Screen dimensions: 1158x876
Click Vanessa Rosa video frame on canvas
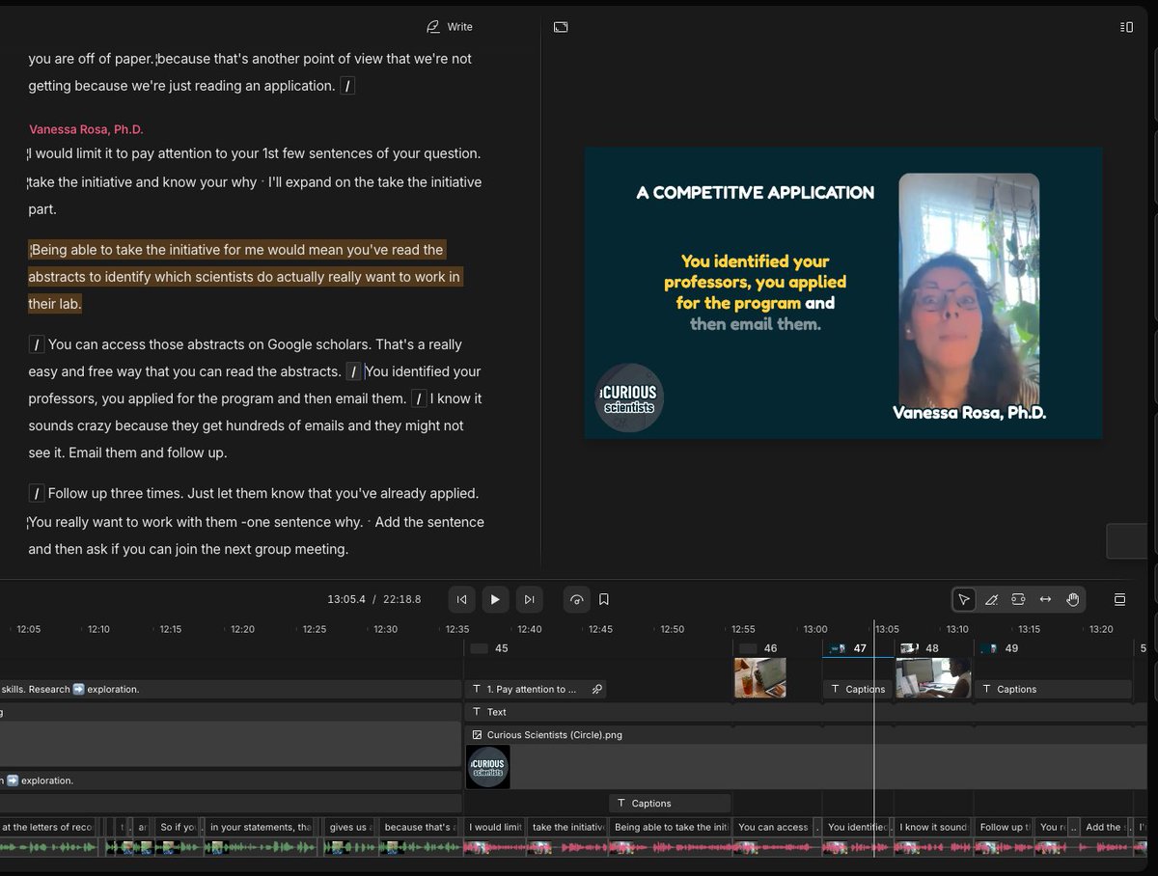click(969, 289)
